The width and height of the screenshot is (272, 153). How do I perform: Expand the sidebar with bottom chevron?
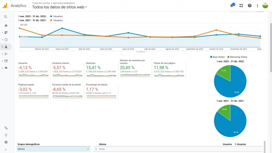click(6, 150)
